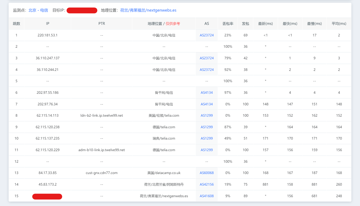Open the 北京 - 电信 monitoring point link
Screen dimensions: 360x206
point(38,10)
